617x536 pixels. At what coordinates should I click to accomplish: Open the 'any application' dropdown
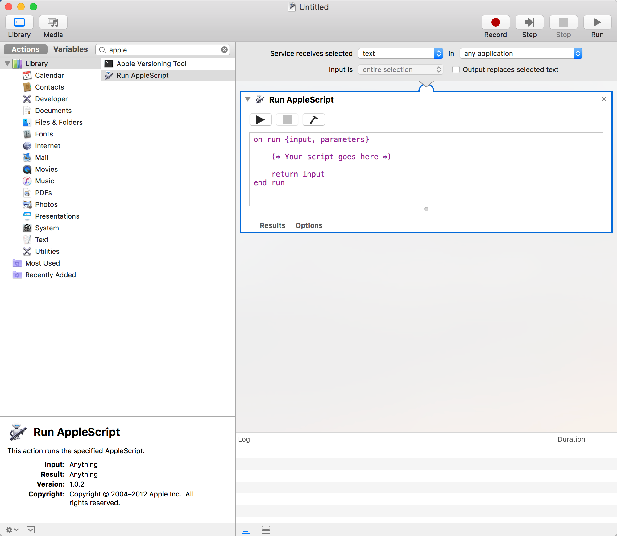[x=521, y=53]
